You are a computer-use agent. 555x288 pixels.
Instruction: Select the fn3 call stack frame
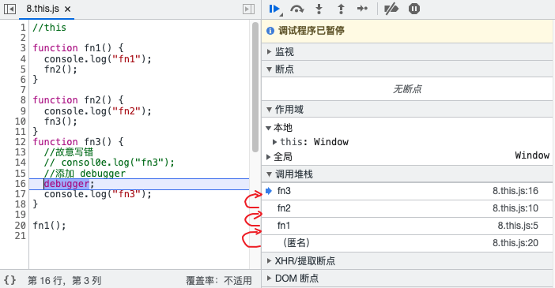click(x=407, y=191)
